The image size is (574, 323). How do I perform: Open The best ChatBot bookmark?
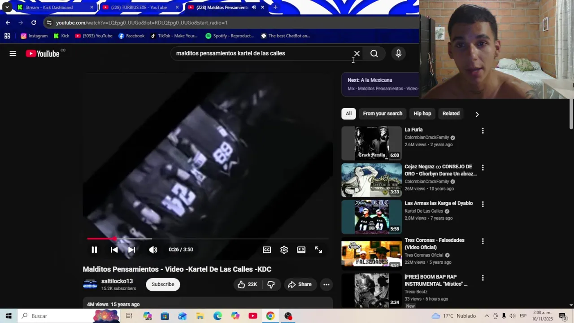285,36
